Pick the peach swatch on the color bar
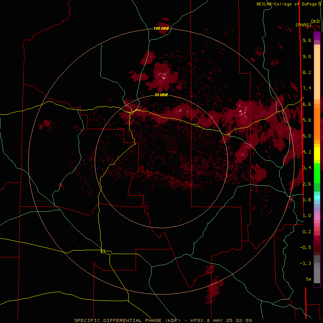This screenshot has width=323, height=323. coord(317,74)
